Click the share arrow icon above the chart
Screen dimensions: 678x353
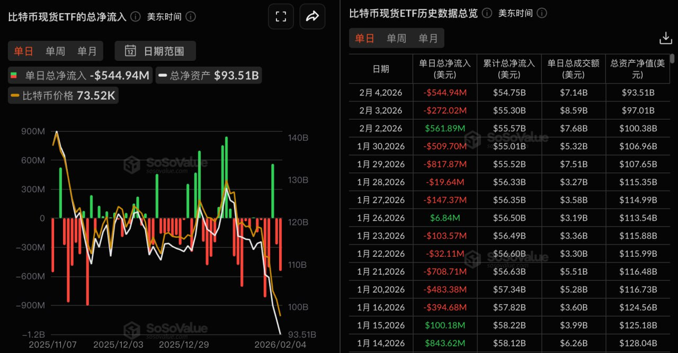point(312,16)
